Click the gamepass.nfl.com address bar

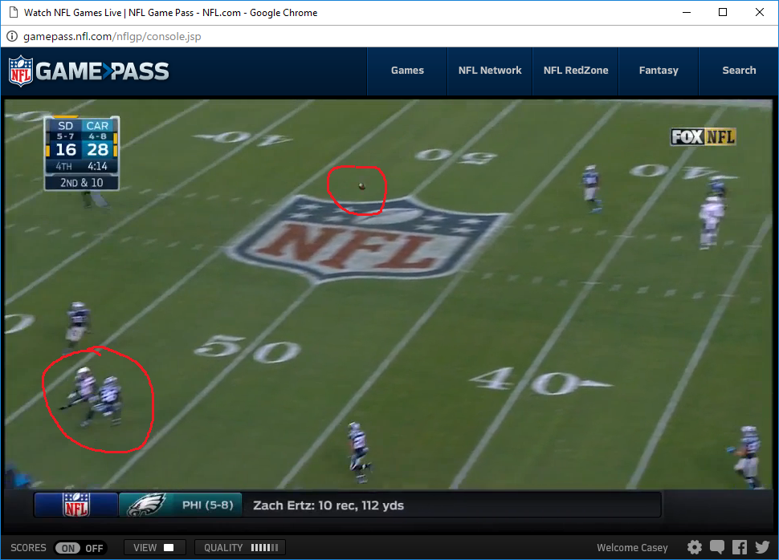coord(389,36)
